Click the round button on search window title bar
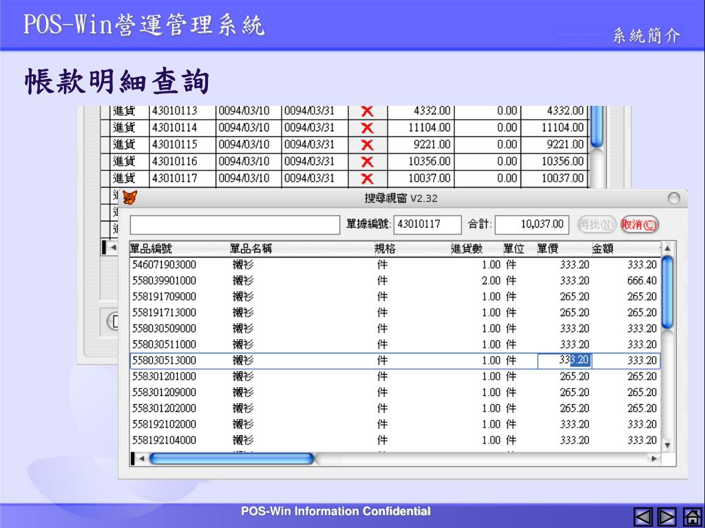The height and width of the screenshot is (528, 705). pos(673,199)
